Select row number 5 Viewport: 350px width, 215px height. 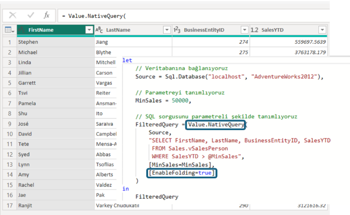point(10,83)
